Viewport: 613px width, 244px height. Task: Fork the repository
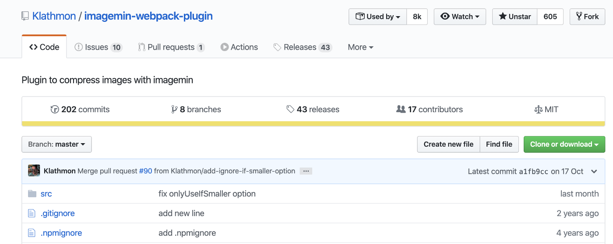(x=587, y=17)
